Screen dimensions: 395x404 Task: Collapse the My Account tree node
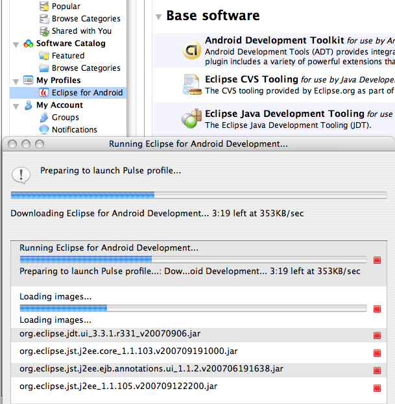click(16, 107)
